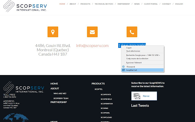195x122 pixels.
Task: Click the ScopServ logo in the footer
Action: tap(24, 87)
